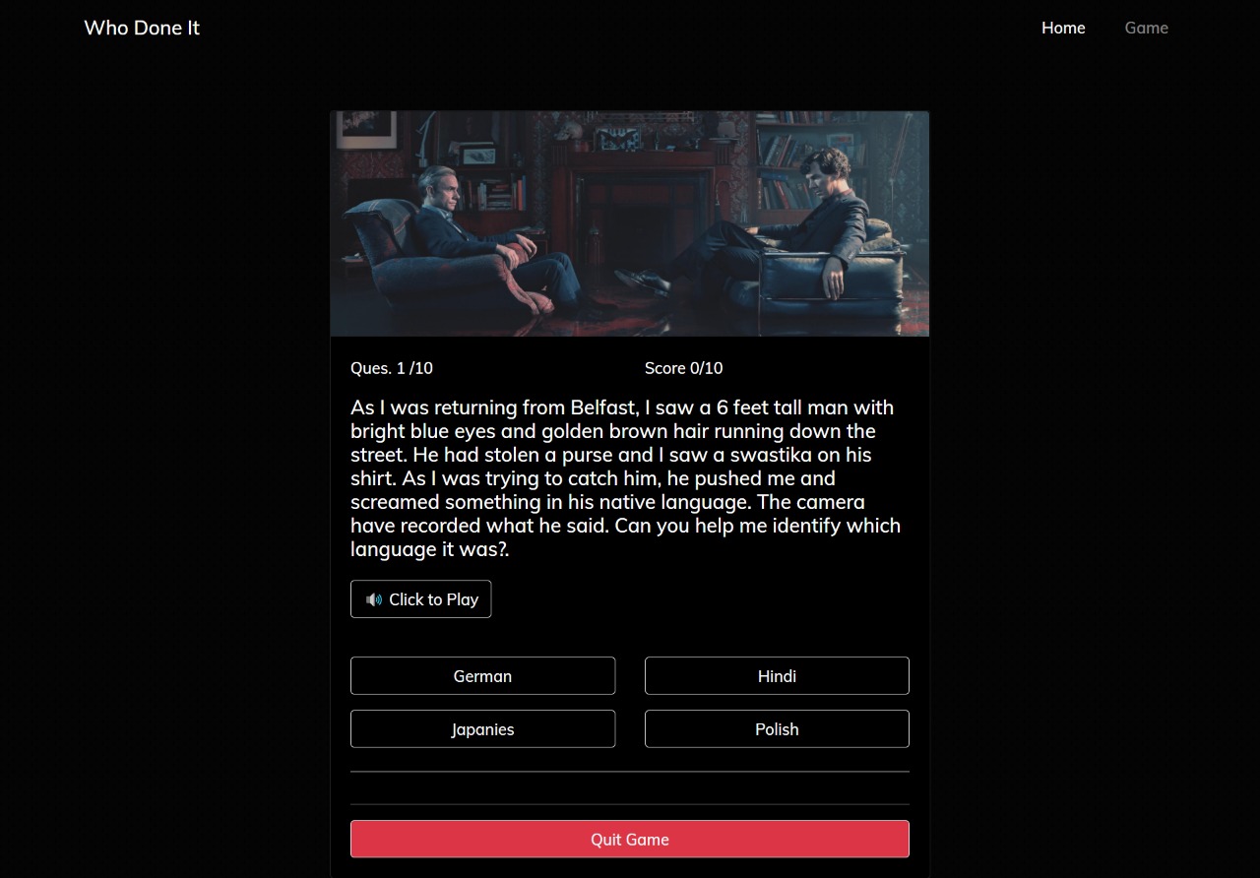This screenshot has height=878, width=1260.
Task: Go to the Game nav link
Action: click(1147, 28)
